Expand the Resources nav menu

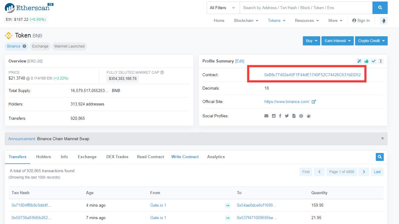coord(307,21)
